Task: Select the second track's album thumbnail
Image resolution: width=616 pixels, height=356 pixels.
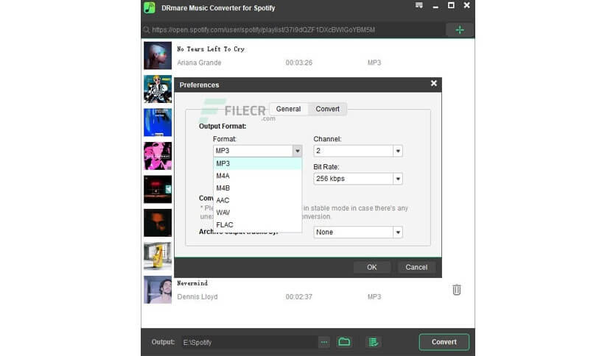Action: point(158,89)
